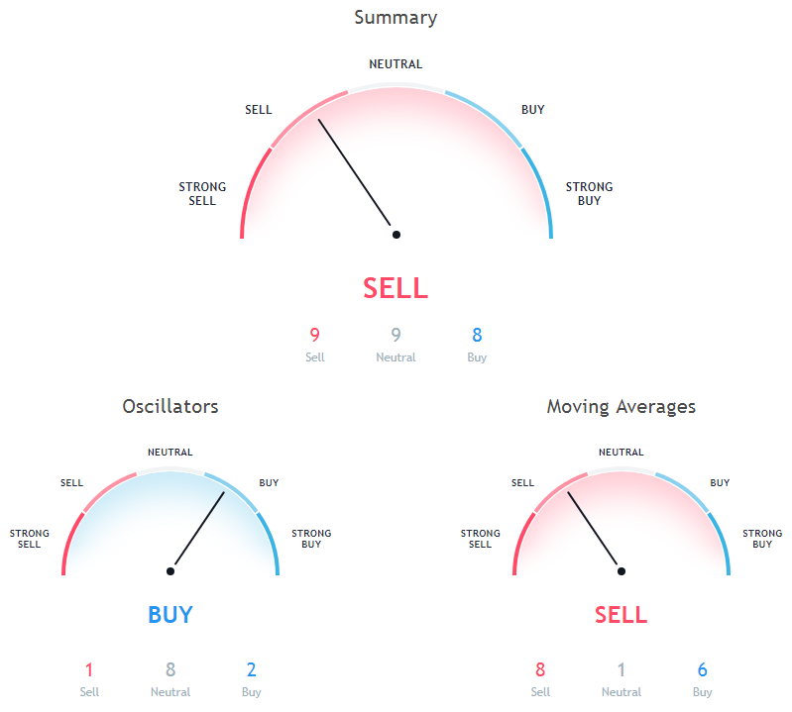
Task: Click the Moving Averages Sell count of 8
Action: (540, 669)
